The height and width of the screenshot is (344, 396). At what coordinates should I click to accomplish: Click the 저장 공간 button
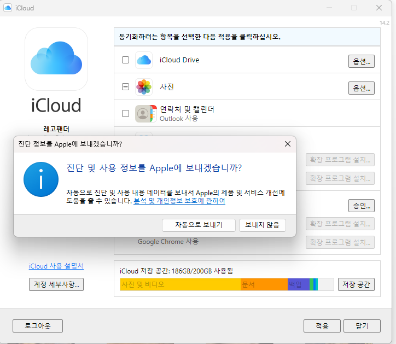point(356,284)
